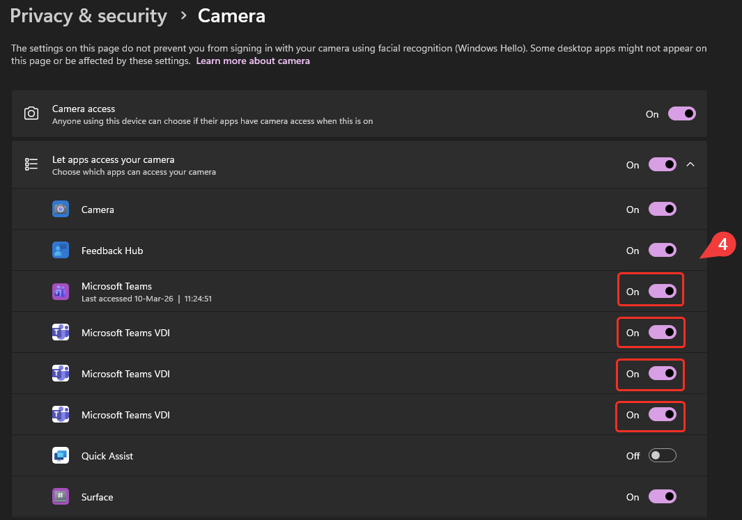Go back to Privacy & security breadcrumb
The image size is (742, 520).
pos(88,16)
